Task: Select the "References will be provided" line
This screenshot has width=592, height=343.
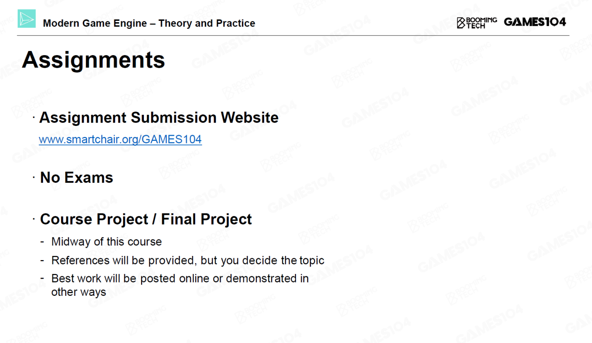Action: point(188,260)
